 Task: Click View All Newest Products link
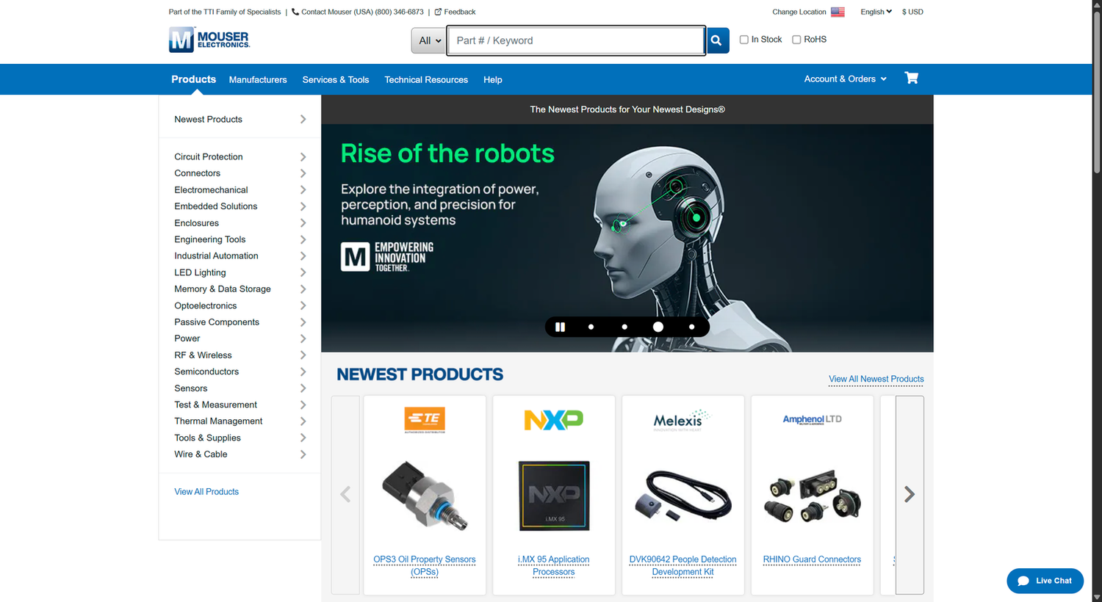876,380
